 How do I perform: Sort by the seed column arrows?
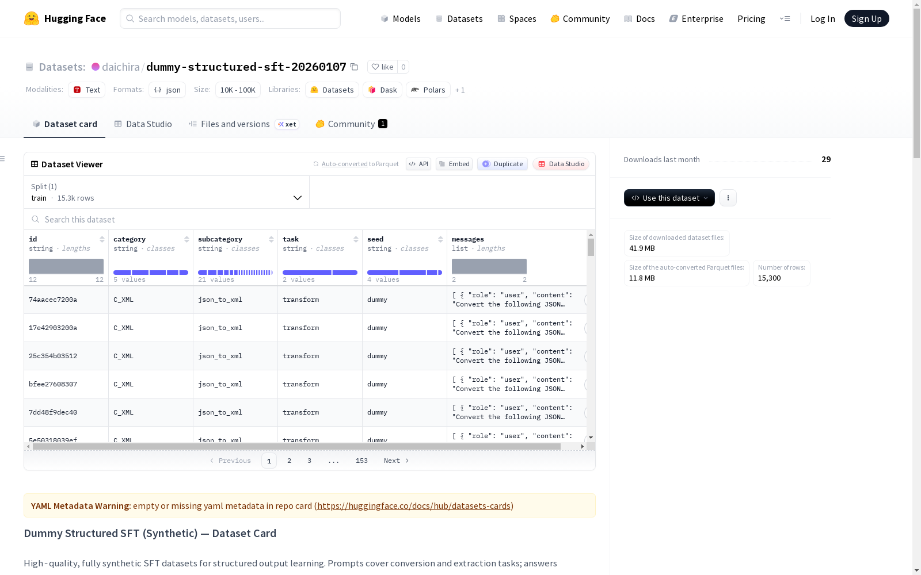click(440, 239)
